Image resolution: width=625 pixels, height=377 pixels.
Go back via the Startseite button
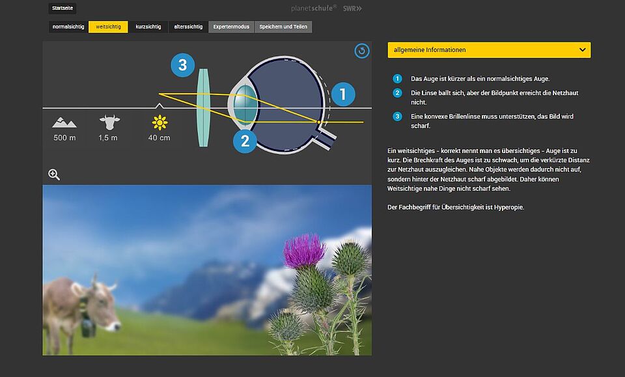click(x=62, y=8)
